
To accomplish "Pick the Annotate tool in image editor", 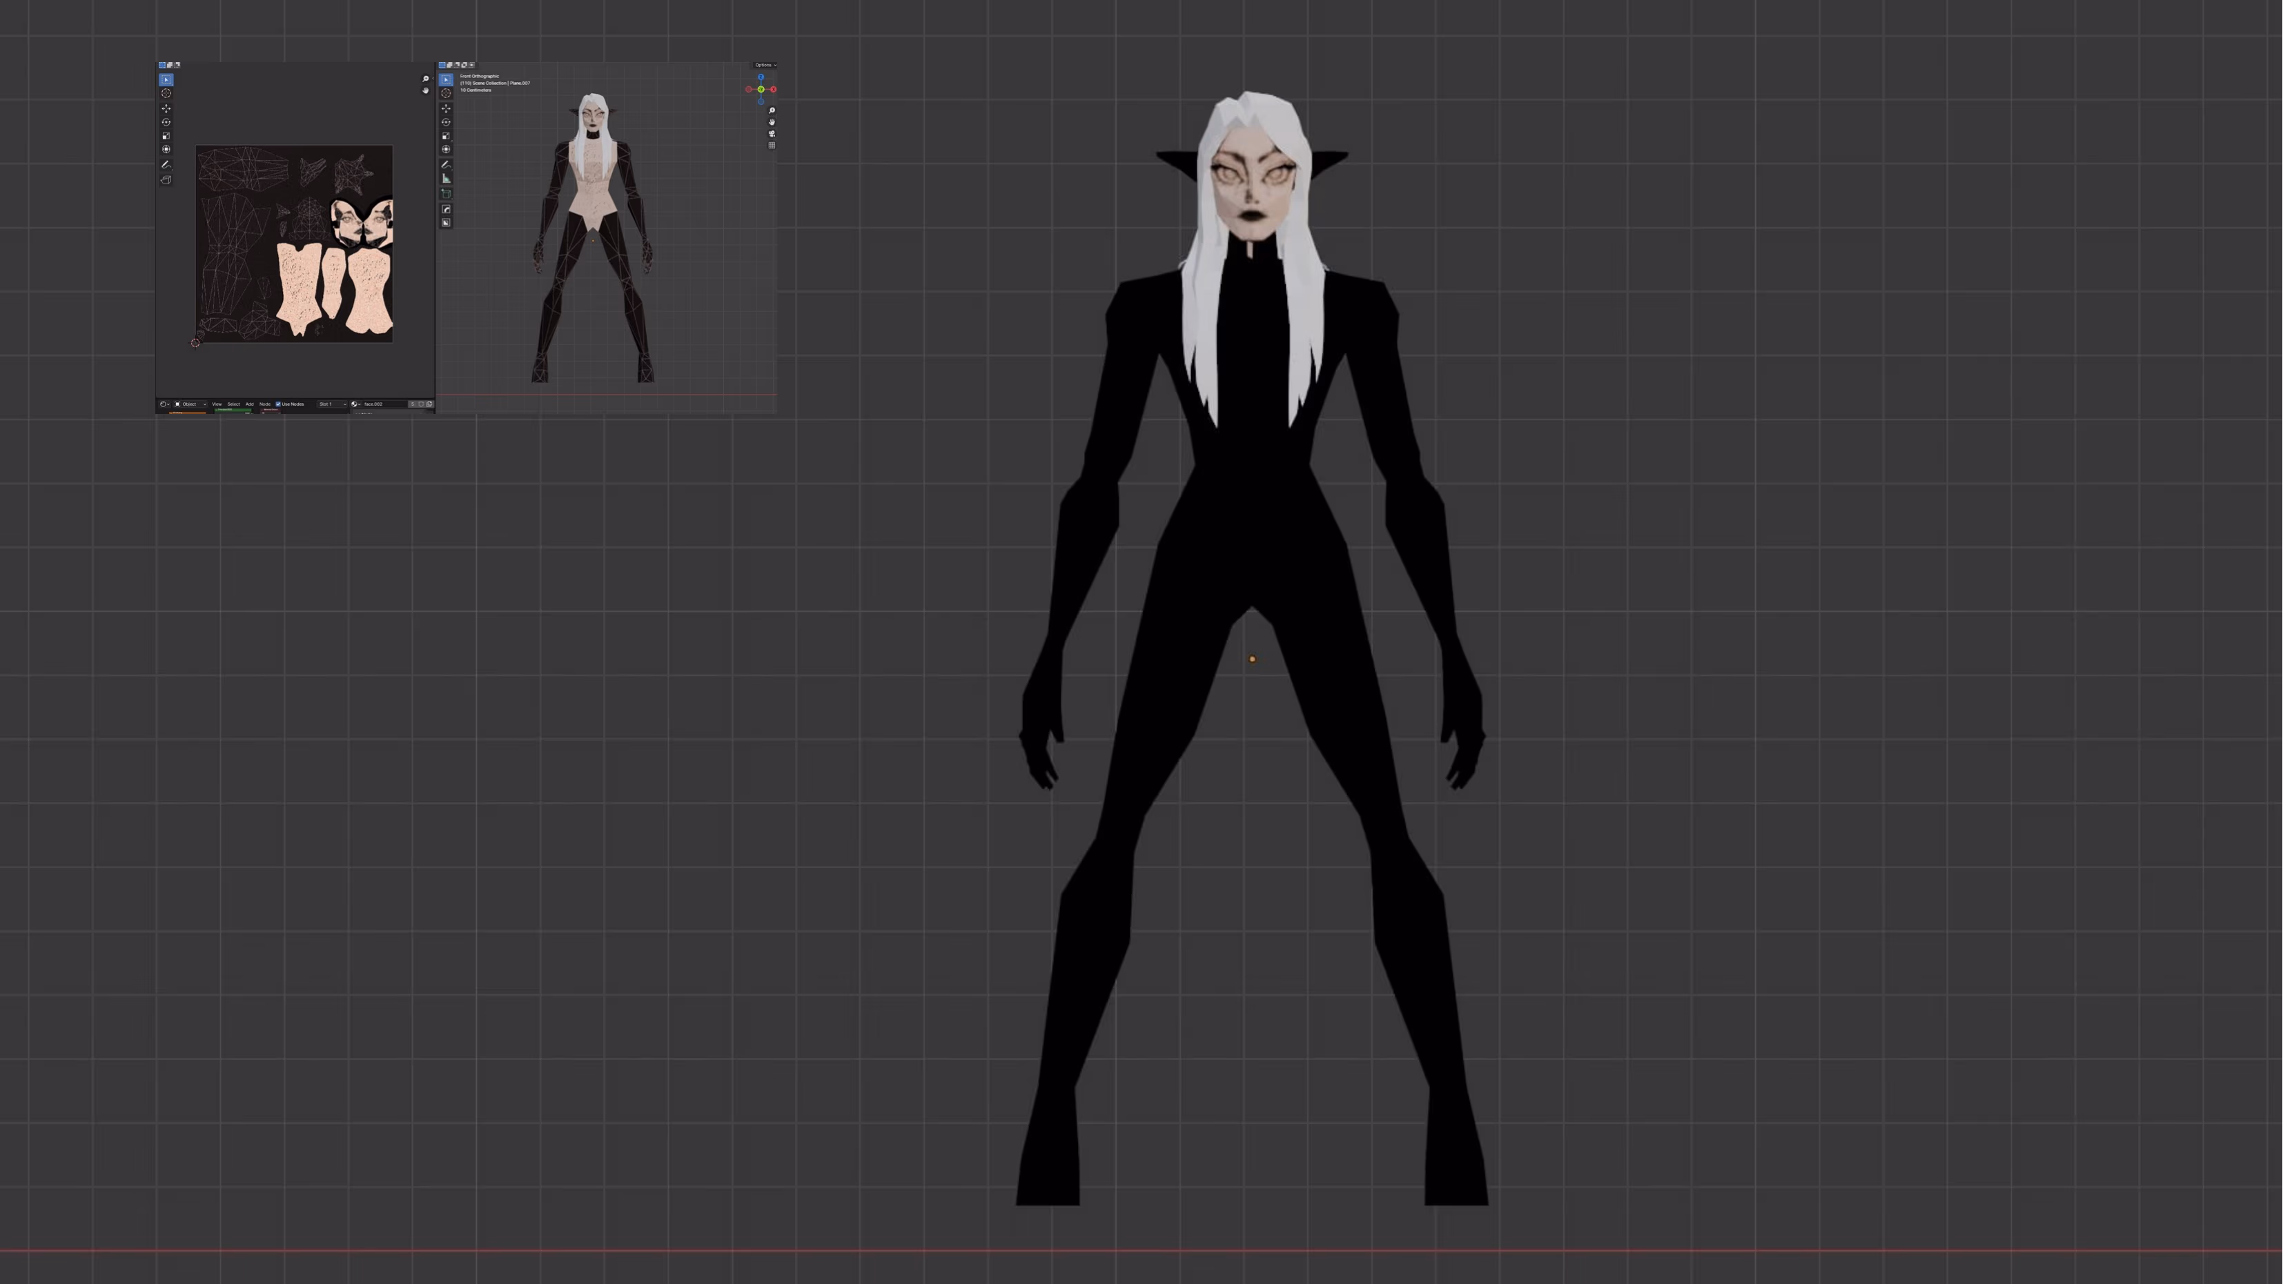I will pos(166,164).
